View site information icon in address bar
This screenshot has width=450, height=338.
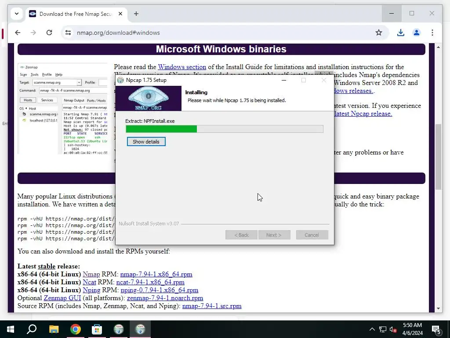point(68,33)
